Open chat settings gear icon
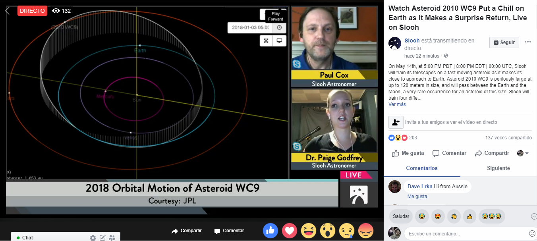Viewport: 537px width, 241px height. (93, 238)
